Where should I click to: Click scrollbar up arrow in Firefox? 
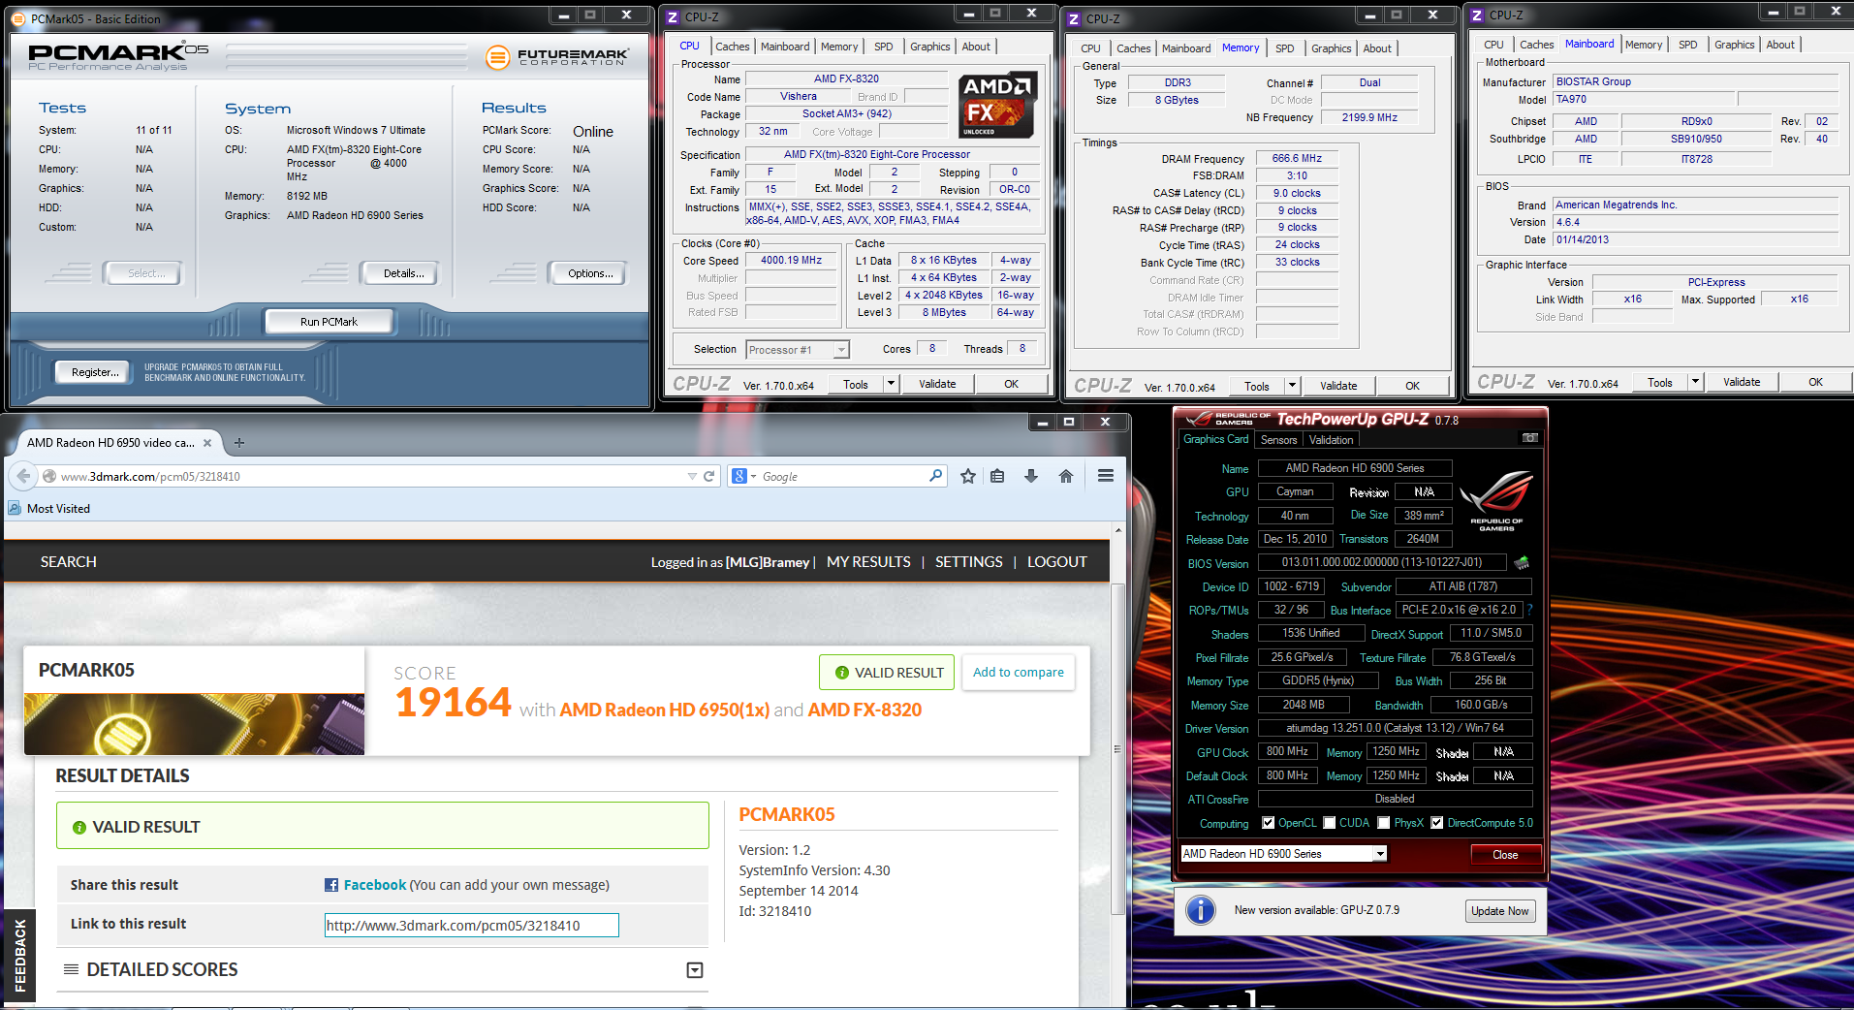point(1117,530)
